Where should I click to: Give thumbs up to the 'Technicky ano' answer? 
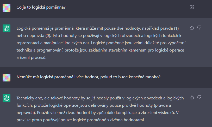point(192,97)
